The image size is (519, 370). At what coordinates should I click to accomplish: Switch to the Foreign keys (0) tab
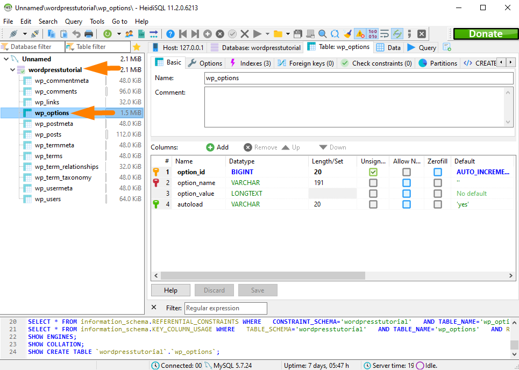pos(305,63)
